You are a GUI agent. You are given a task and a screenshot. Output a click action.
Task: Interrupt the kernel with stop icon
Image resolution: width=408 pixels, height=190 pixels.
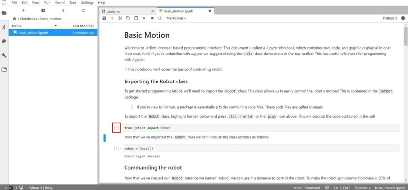[152, 18]
